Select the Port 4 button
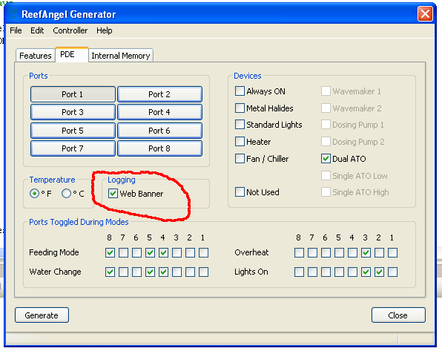Screen dimensions: 442x354 159,112
